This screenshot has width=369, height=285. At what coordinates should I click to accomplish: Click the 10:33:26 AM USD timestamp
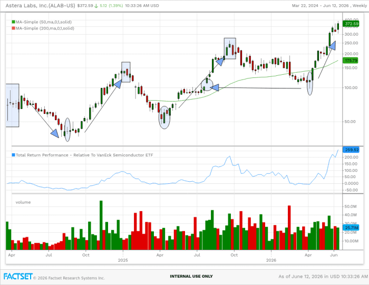pyautogui.click(x=142, y=5)
